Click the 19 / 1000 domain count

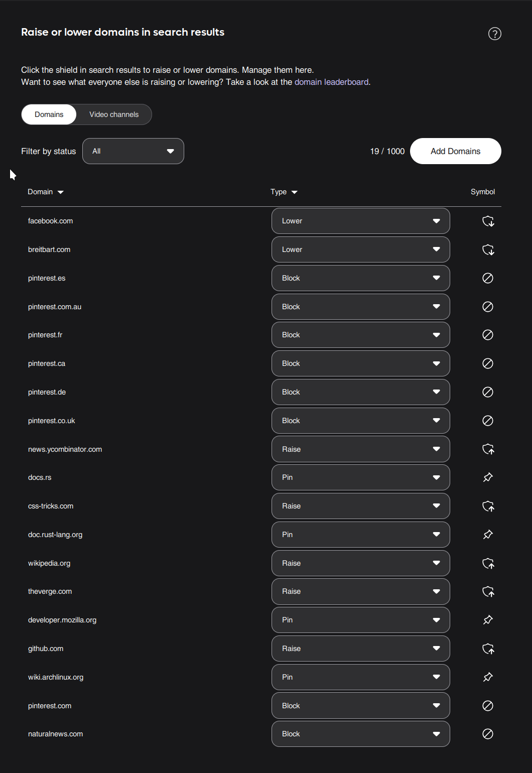[x=387, y=151]
